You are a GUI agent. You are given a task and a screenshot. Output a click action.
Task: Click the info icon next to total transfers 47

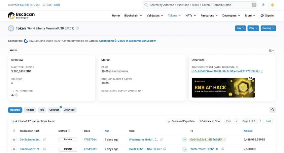(x=17, y=95)
